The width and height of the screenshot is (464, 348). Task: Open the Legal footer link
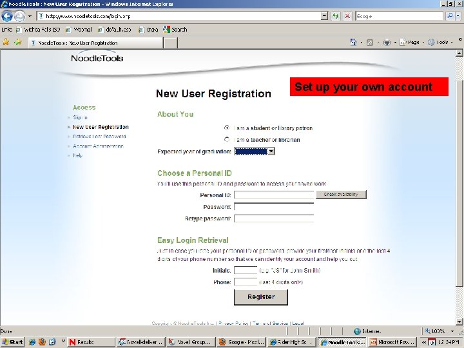pyautogui.click(x=298, y=323)
